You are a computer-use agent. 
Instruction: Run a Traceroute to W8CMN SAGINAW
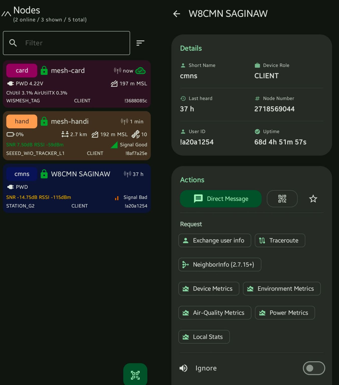pyautogui.click(x=280, y=240)
